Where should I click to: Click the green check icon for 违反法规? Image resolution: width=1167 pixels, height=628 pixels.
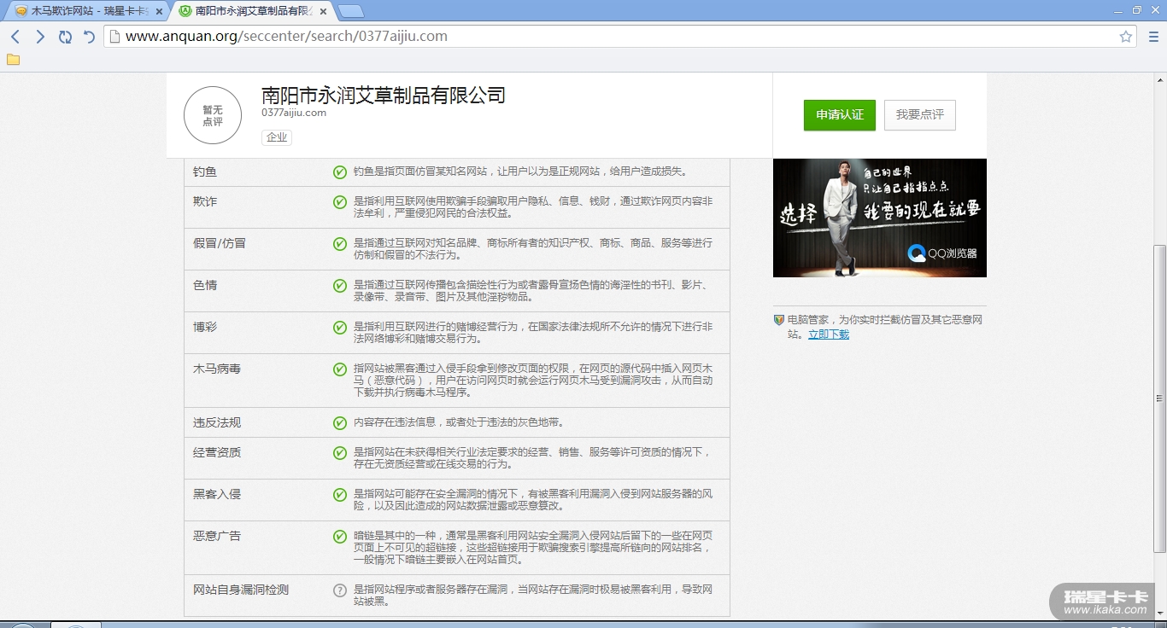point(340,423)
